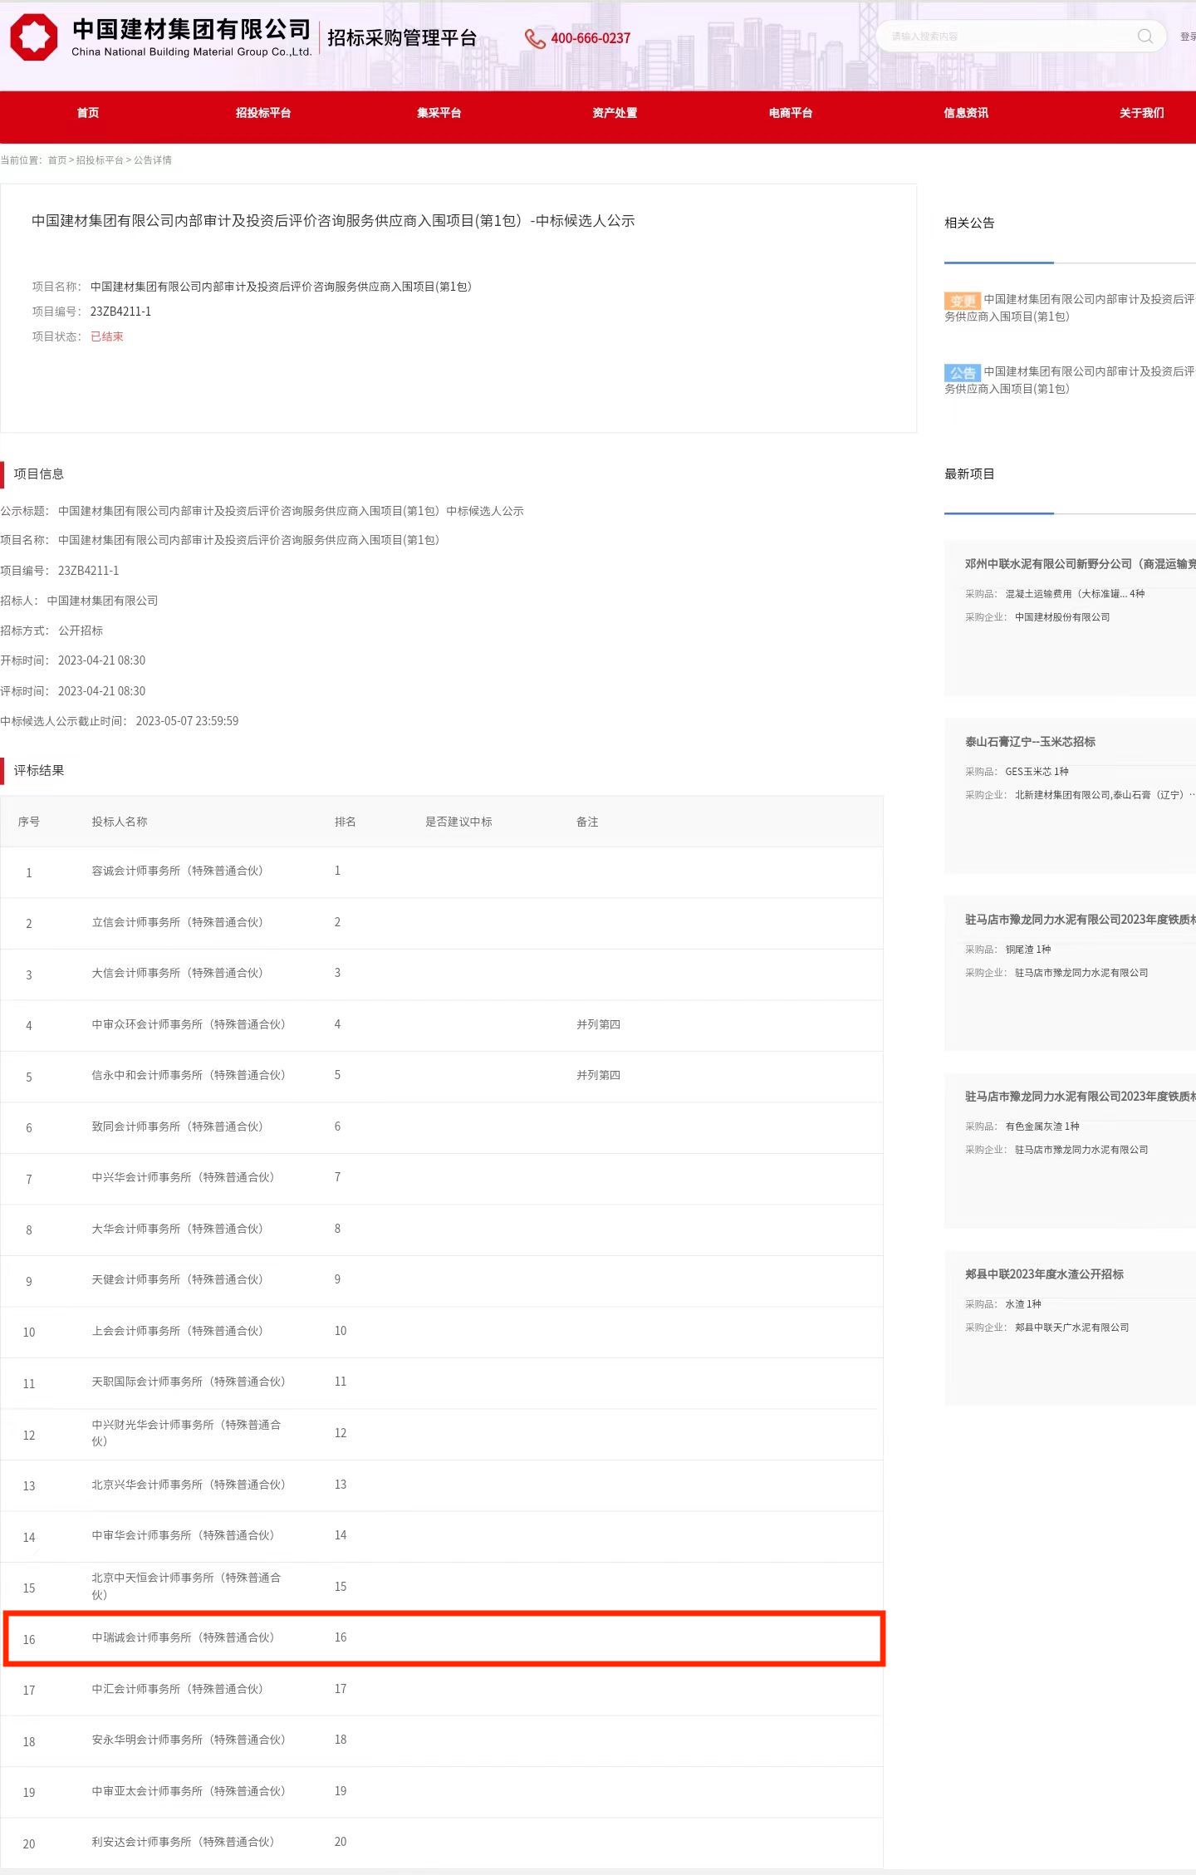Open the 泰山石膏辽宁--玉米芯招标 project
Viewport: 1196px width, 1875px height.
[1070, 796]
